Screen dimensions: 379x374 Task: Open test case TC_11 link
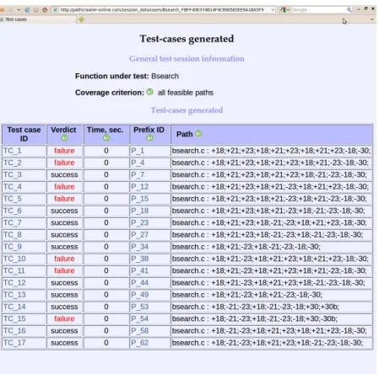[x=14, y=271]
